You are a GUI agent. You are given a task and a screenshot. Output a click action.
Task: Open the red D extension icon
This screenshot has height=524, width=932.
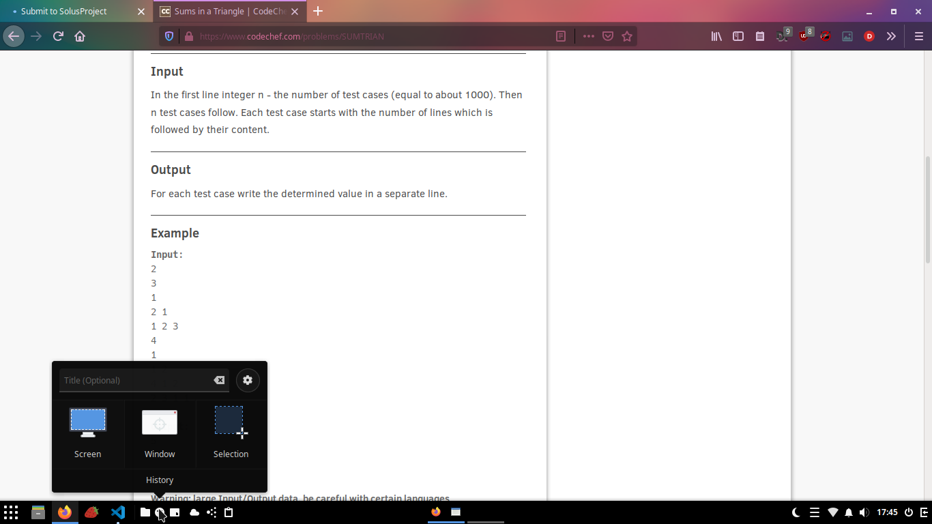869,36
